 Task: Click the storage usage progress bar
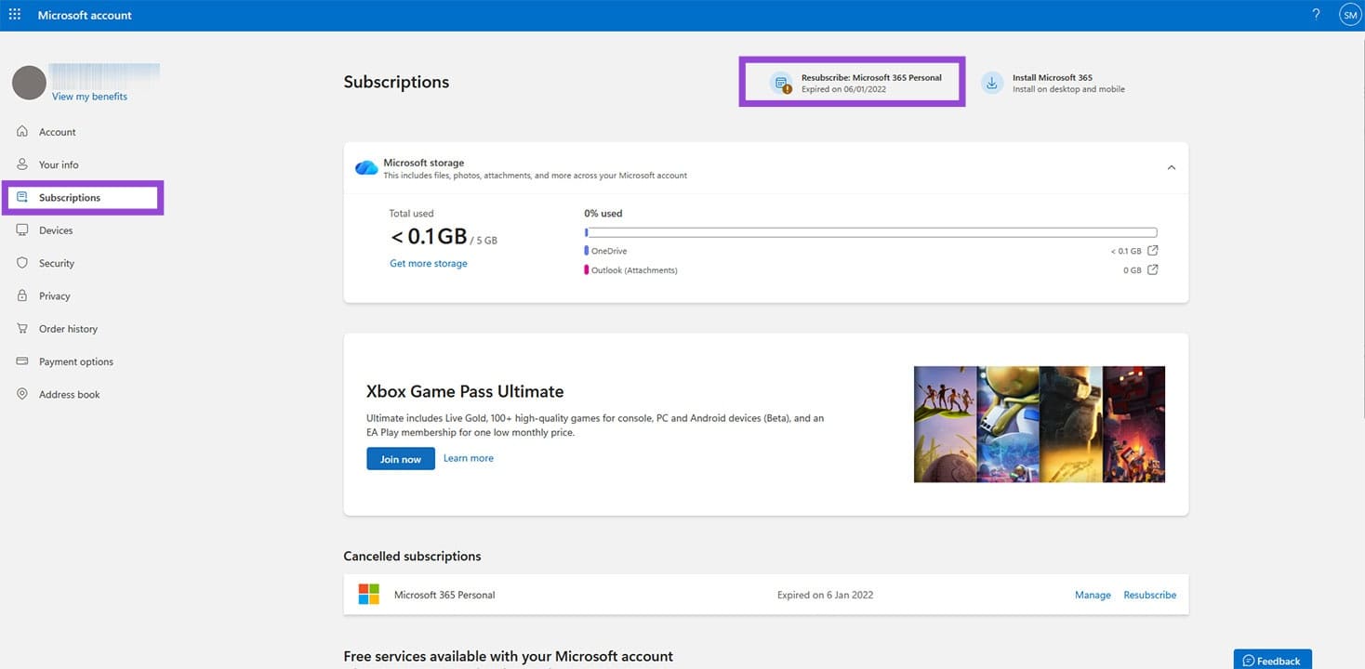[x=870, y=231]
